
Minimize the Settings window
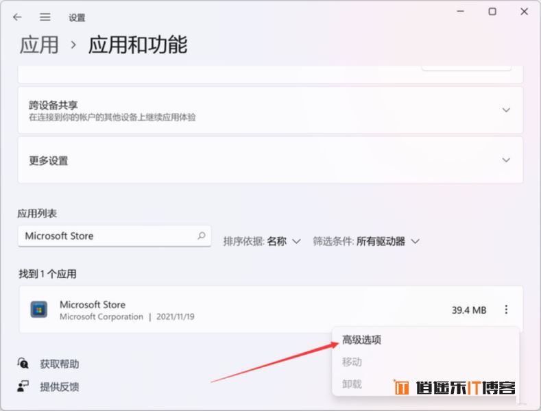point(460,12)
